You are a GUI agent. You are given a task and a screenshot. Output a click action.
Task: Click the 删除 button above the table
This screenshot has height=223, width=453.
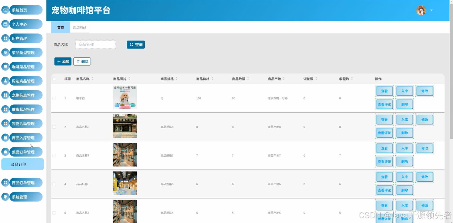point(82,61)
